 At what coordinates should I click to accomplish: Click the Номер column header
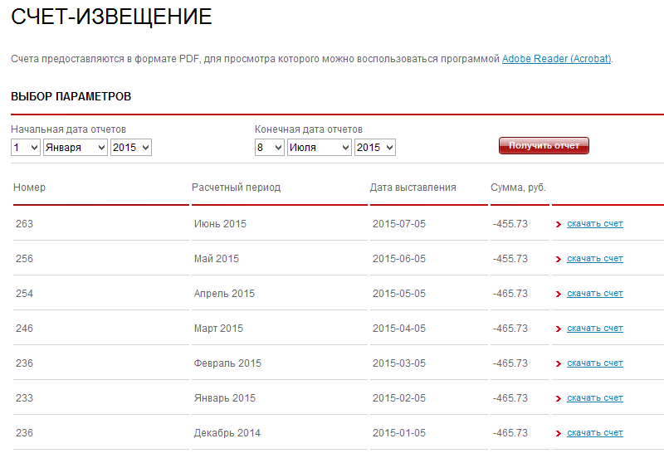pyautogui.click(x=30, y=188)
